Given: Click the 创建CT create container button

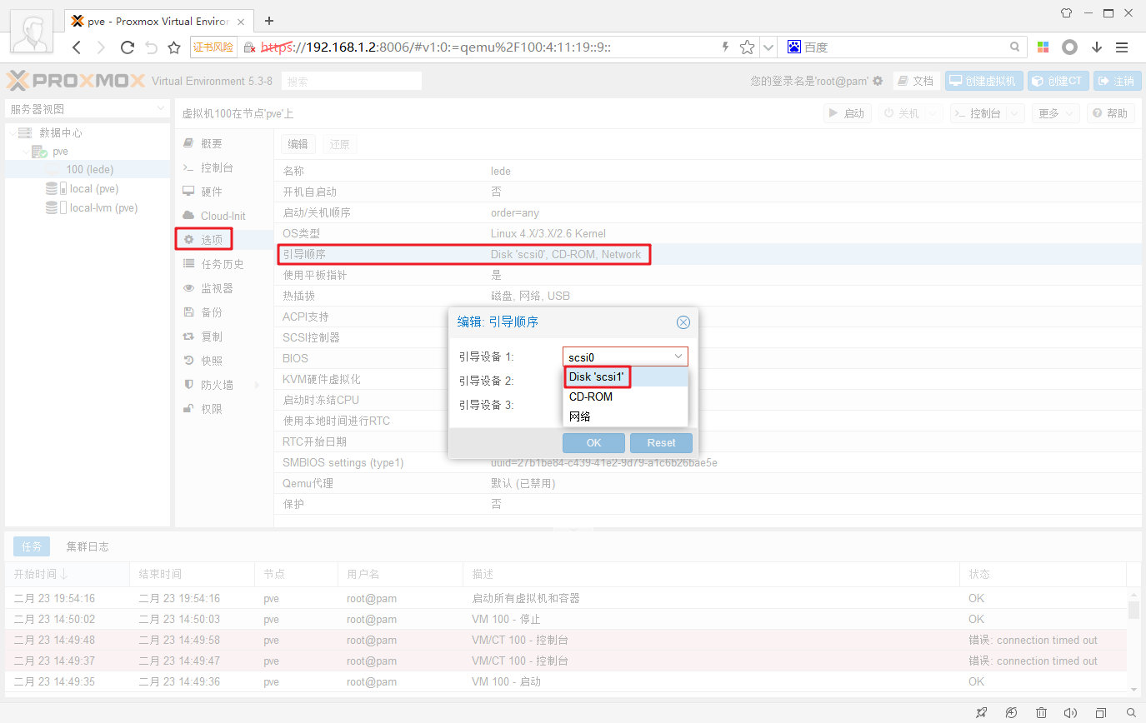Looking at the screenshot, I should (x=1057, y=81).
